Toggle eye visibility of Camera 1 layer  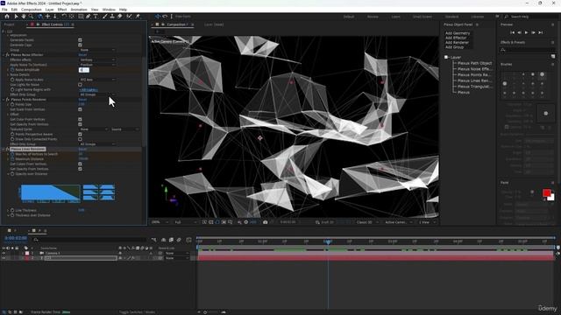point(4,253)
